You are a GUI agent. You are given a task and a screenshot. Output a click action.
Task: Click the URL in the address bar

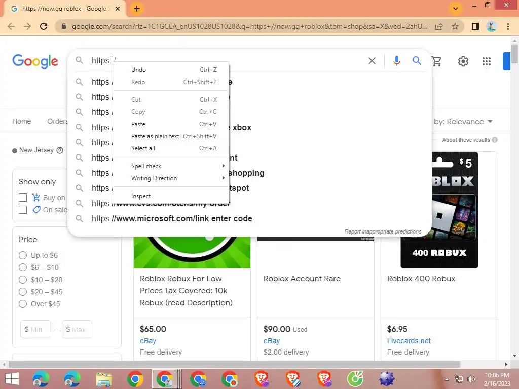pyautogui.click(x=249, y=26)
